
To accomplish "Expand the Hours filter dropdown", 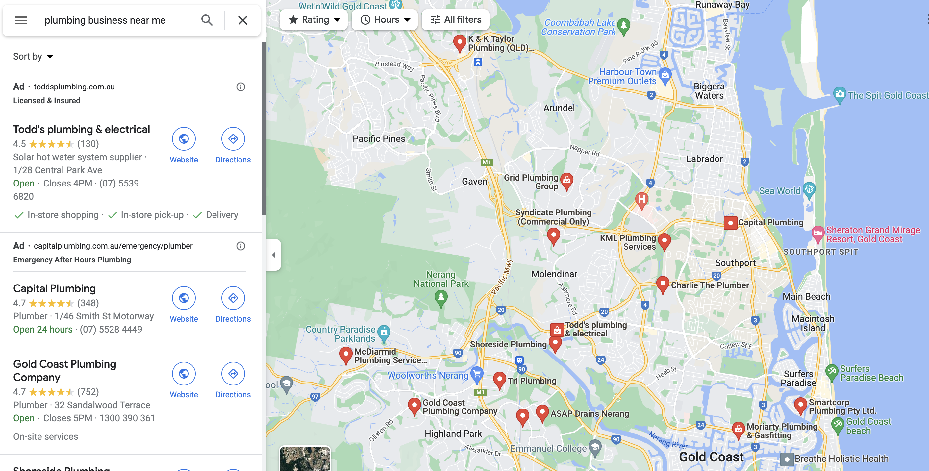I will click(385, 19).
